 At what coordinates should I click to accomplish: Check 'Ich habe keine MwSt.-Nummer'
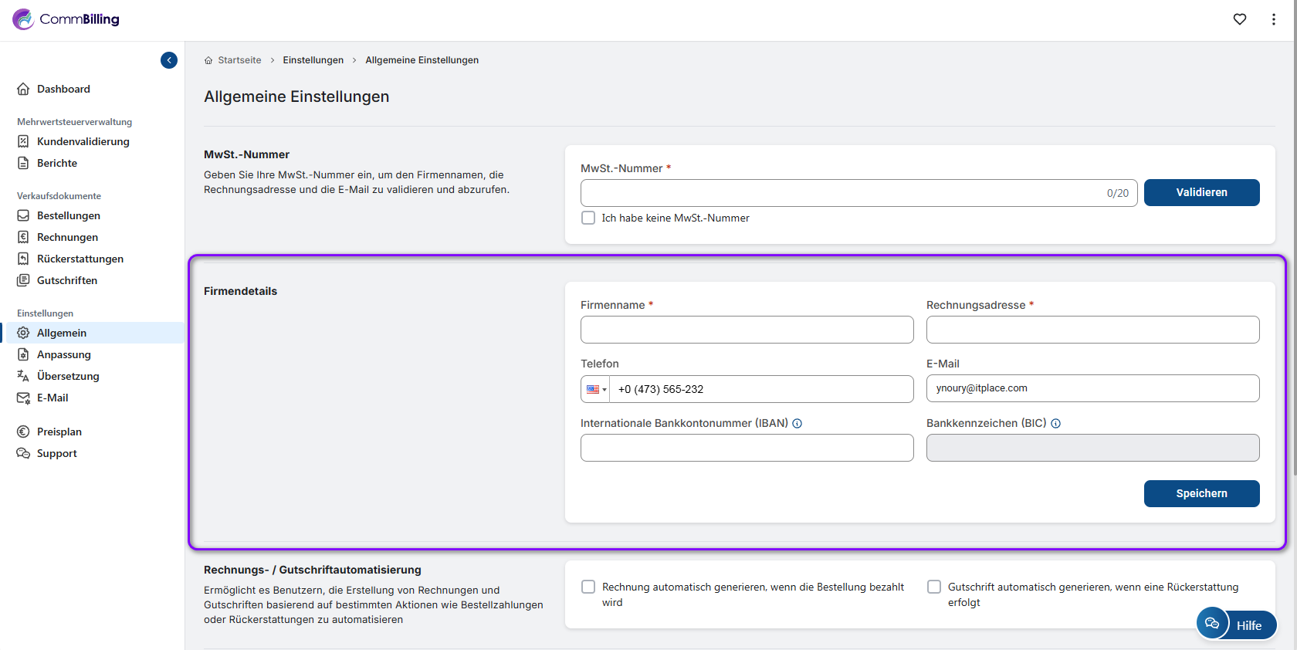588,218
